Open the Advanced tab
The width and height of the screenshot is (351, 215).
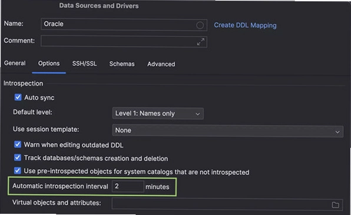click(x=161, y=64)
